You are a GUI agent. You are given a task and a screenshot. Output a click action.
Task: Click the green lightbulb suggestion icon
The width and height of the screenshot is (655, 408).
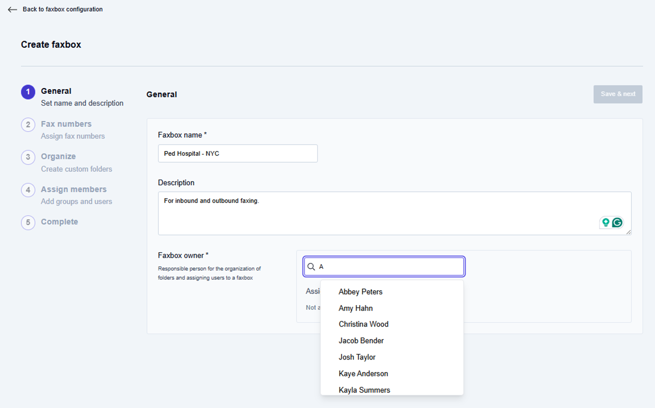point(606,222)
